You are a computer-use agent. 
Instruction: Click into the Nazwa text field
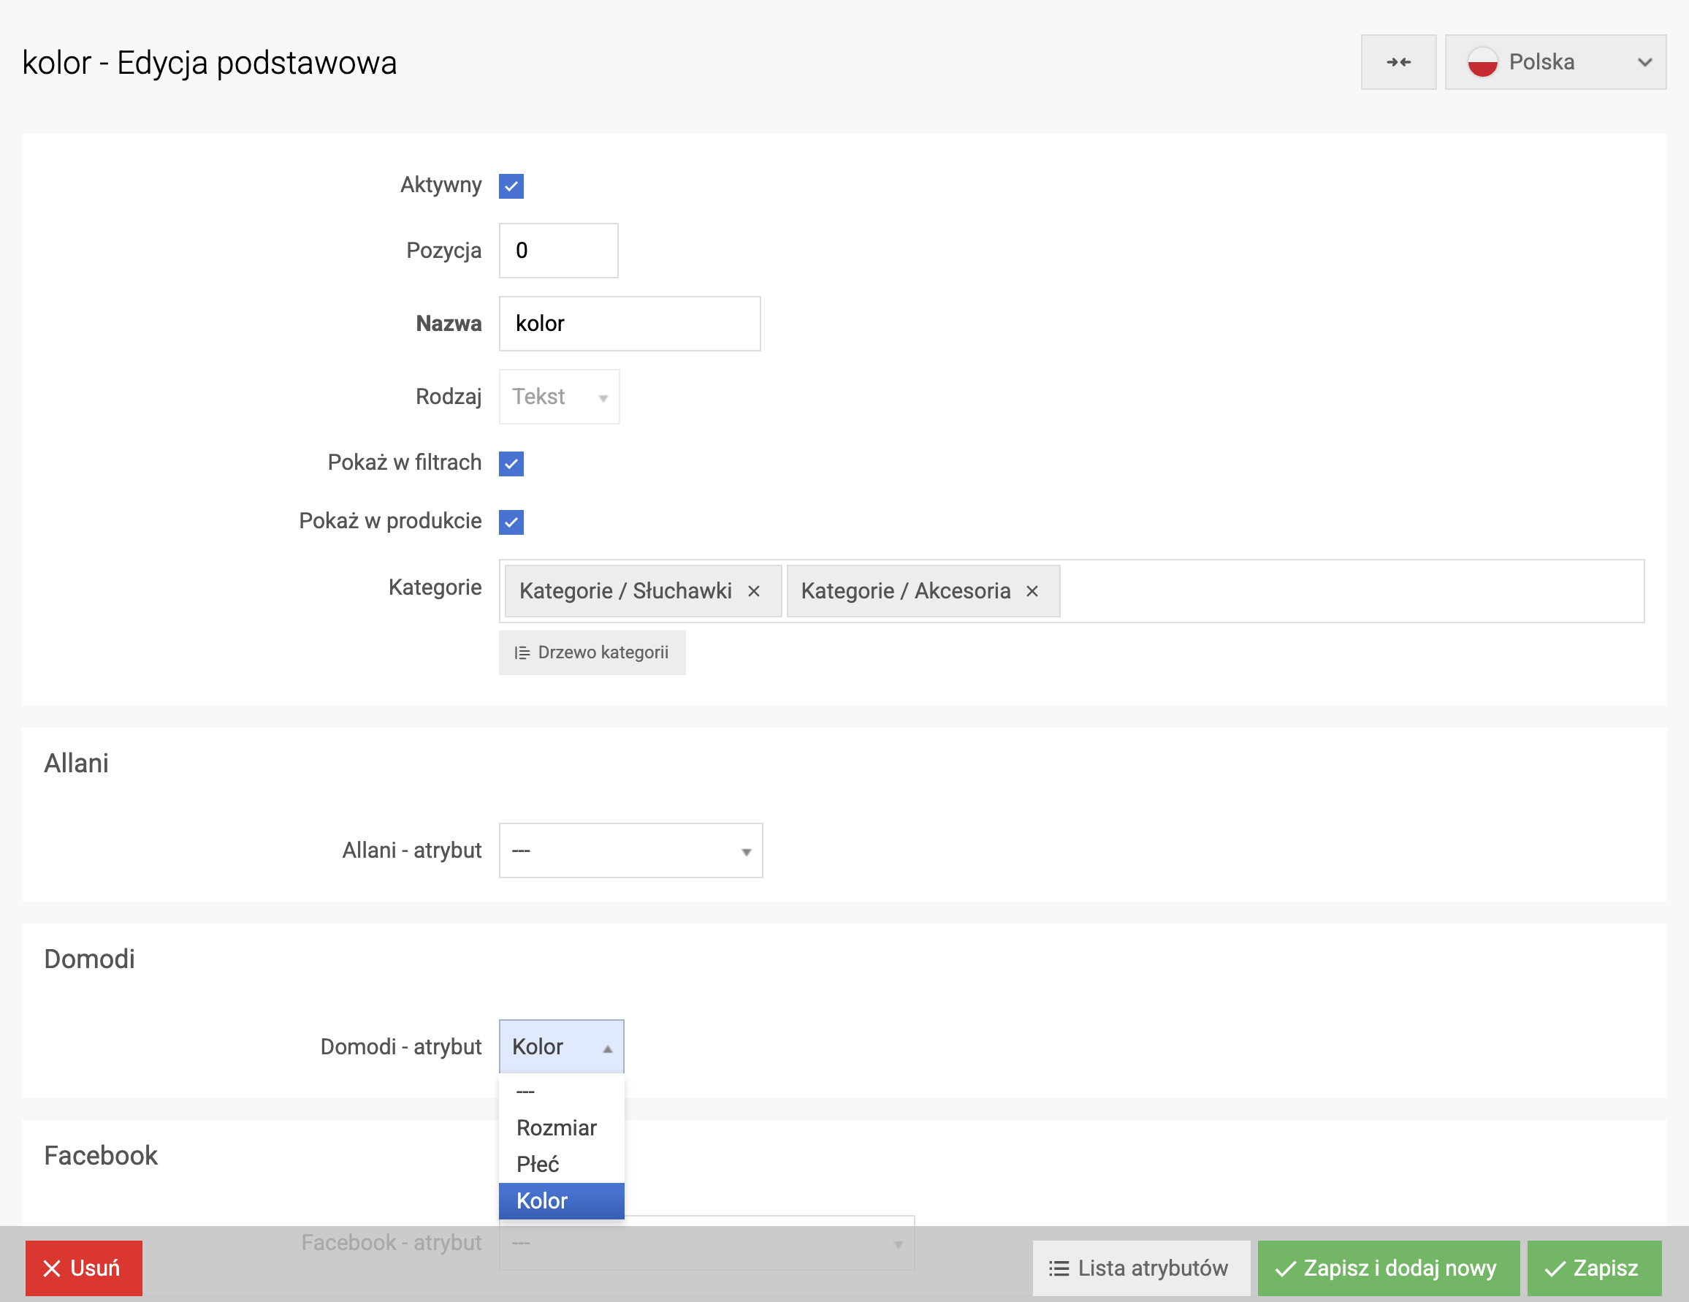pos(629,324)
